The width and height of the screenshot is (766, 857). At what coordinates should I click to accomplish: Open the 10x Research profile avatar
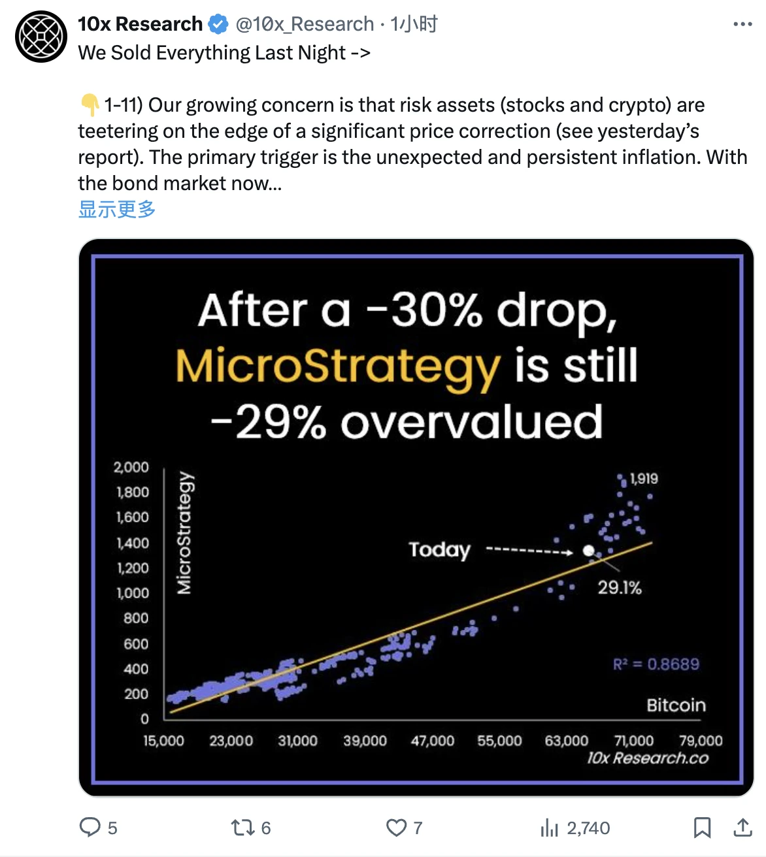(x=41, y=37)
